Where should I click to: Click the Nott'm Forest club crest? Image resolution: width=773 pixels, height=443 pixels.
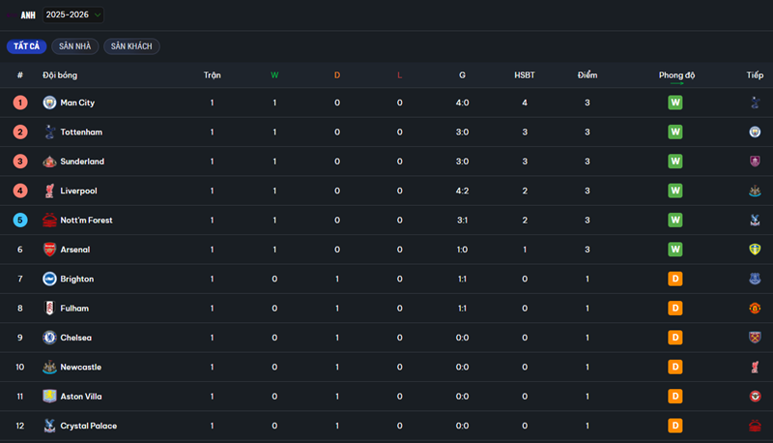coord(49,220)
